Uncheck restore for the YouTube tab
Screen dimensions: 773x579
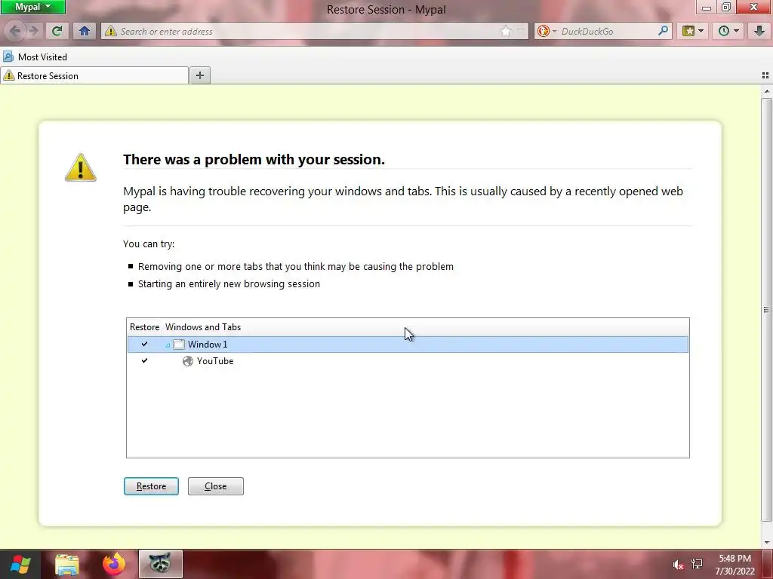tap(144, 361)
